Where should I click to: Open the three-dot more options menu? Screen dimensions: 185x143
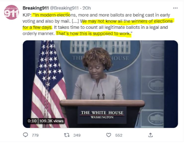175,8
